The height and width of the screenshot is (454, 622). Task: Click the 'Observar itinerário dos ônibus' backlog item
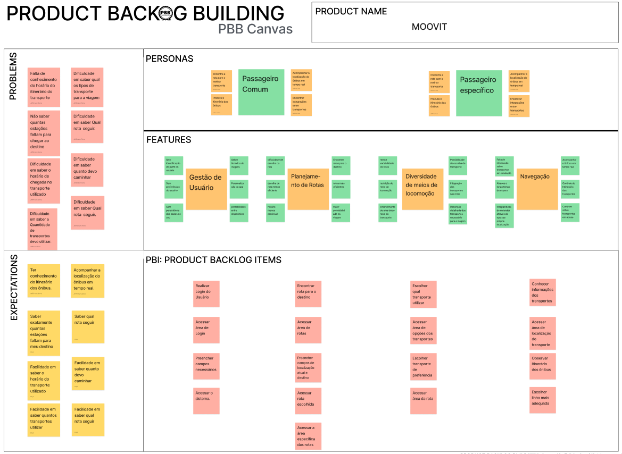click(543, 366)
